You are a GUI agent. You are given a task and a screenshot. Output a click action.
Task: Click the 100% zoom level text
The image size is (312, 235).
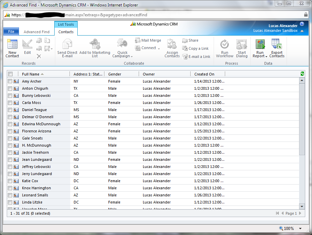pyautogui.click(x=289, y=229)
